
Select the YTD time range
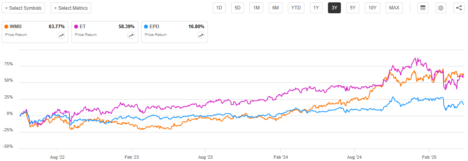(x=295, y=8)
